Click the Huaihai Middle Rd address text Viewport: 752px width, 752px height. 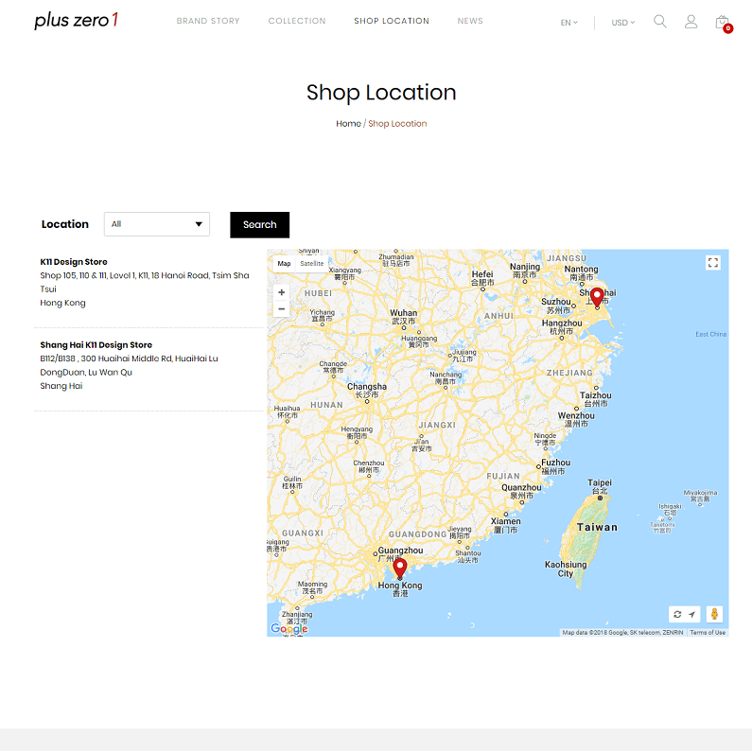129,365
